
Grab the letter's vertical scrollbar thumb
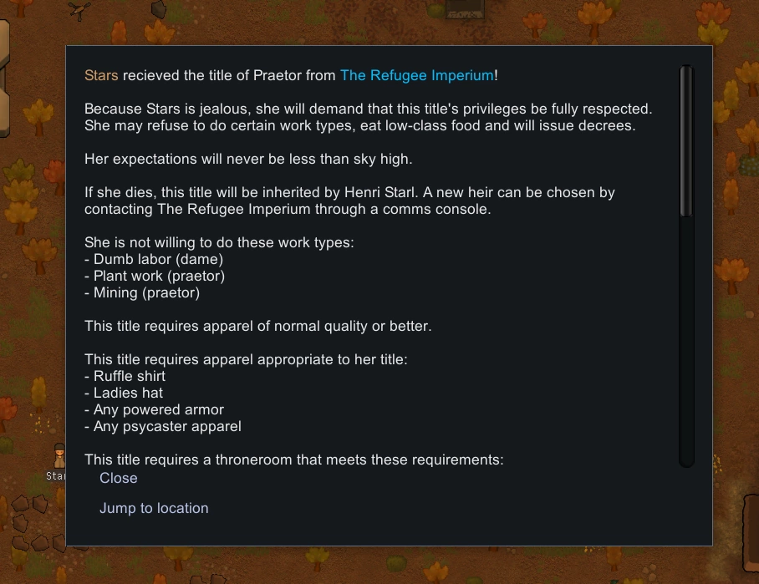click(x=687, y=142)
